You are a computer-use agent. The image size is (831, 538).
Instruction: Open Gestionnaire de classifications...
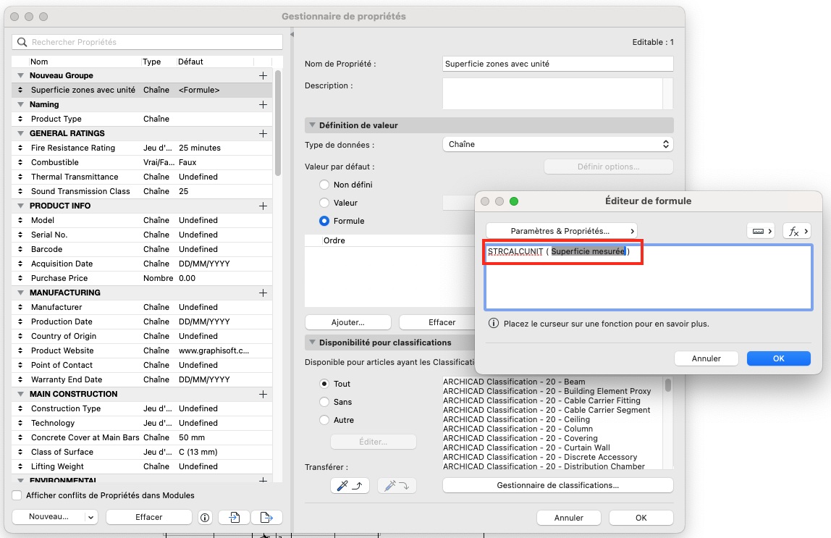click(558, 485)
